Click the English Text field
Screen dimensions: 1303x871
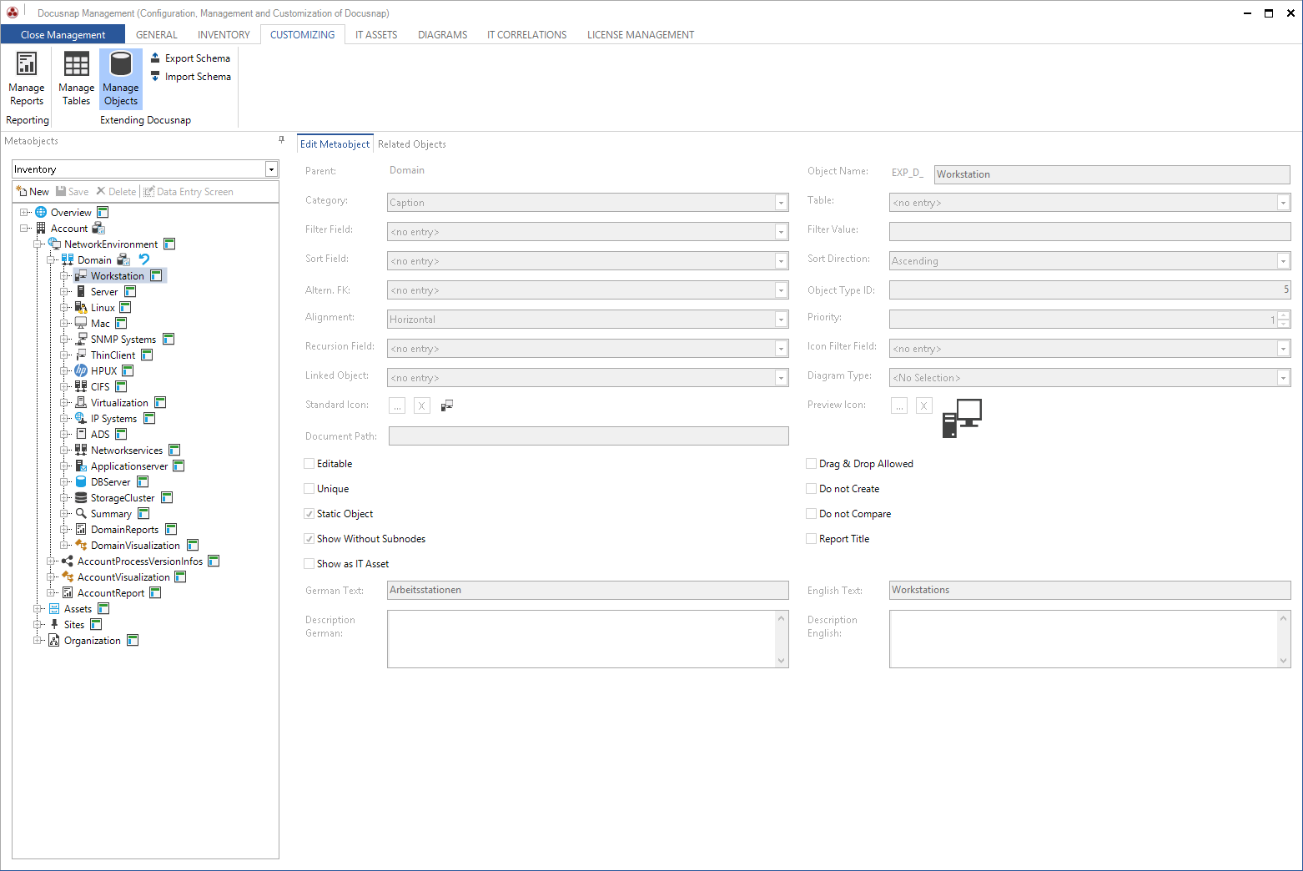point(1090,590)
